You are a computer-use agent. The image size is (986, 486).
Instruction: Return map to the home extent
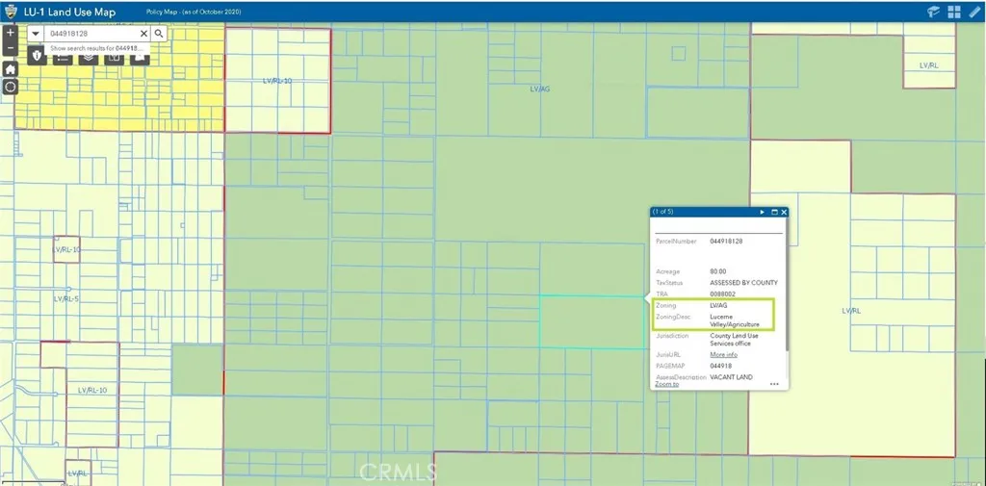tap(10, 69)
